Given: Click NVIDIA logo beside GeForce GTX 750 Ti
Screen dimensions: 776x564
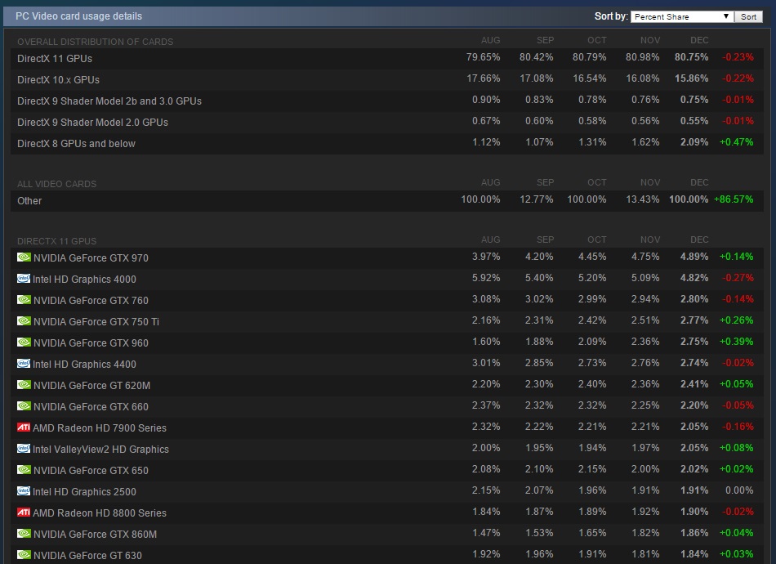Looking at the screenshot, I should tap(24, 321).
